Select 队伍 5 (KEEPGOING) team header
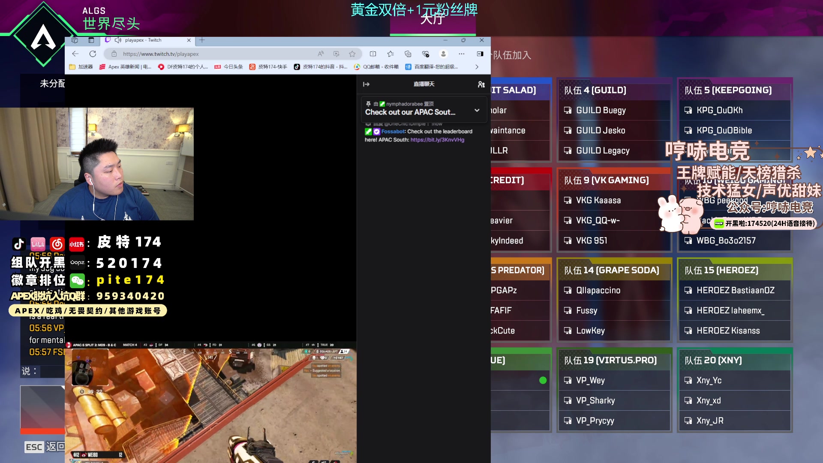Viewport: 823px width, 463px height. tap(735, 90)
